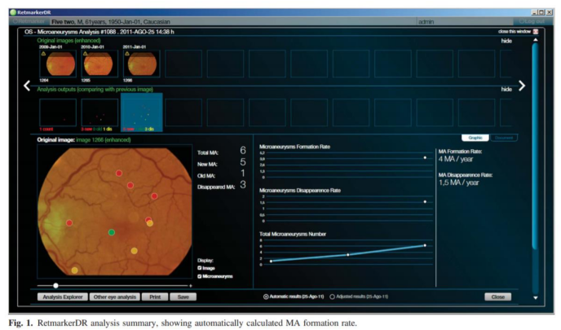Click the Old MA value 1
The height and width of the screenshot is (330, 561).
point(243,174)
